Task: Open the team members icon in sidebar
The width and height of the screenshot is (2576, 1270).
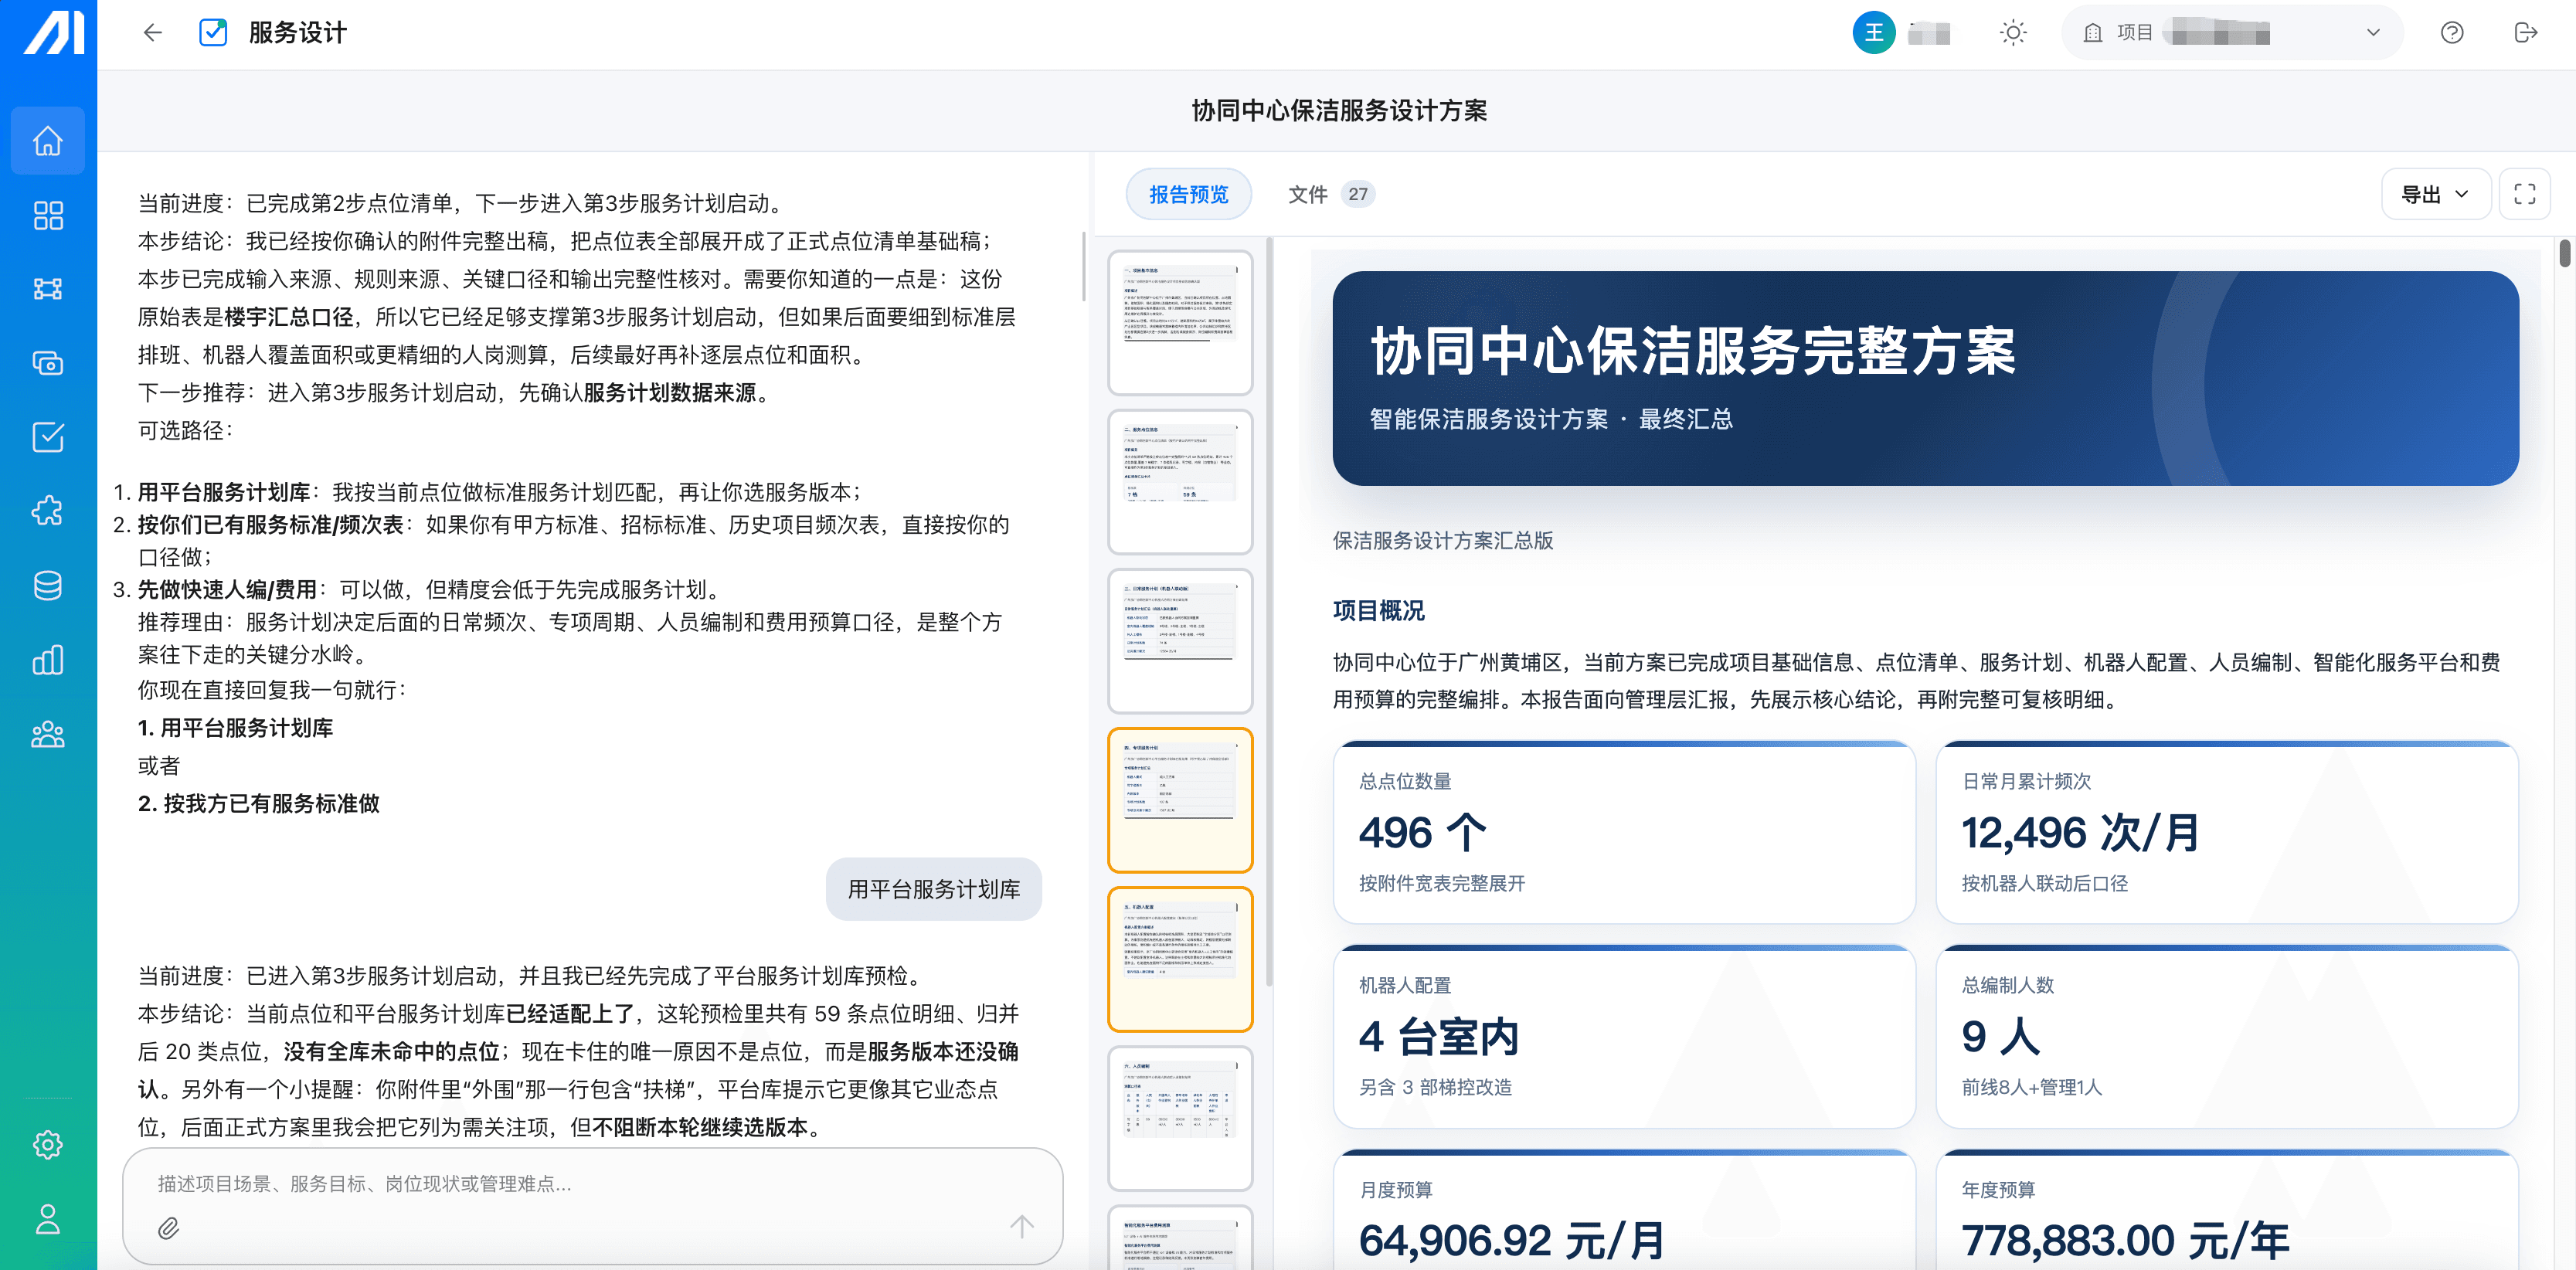Action: coord(48,735)
